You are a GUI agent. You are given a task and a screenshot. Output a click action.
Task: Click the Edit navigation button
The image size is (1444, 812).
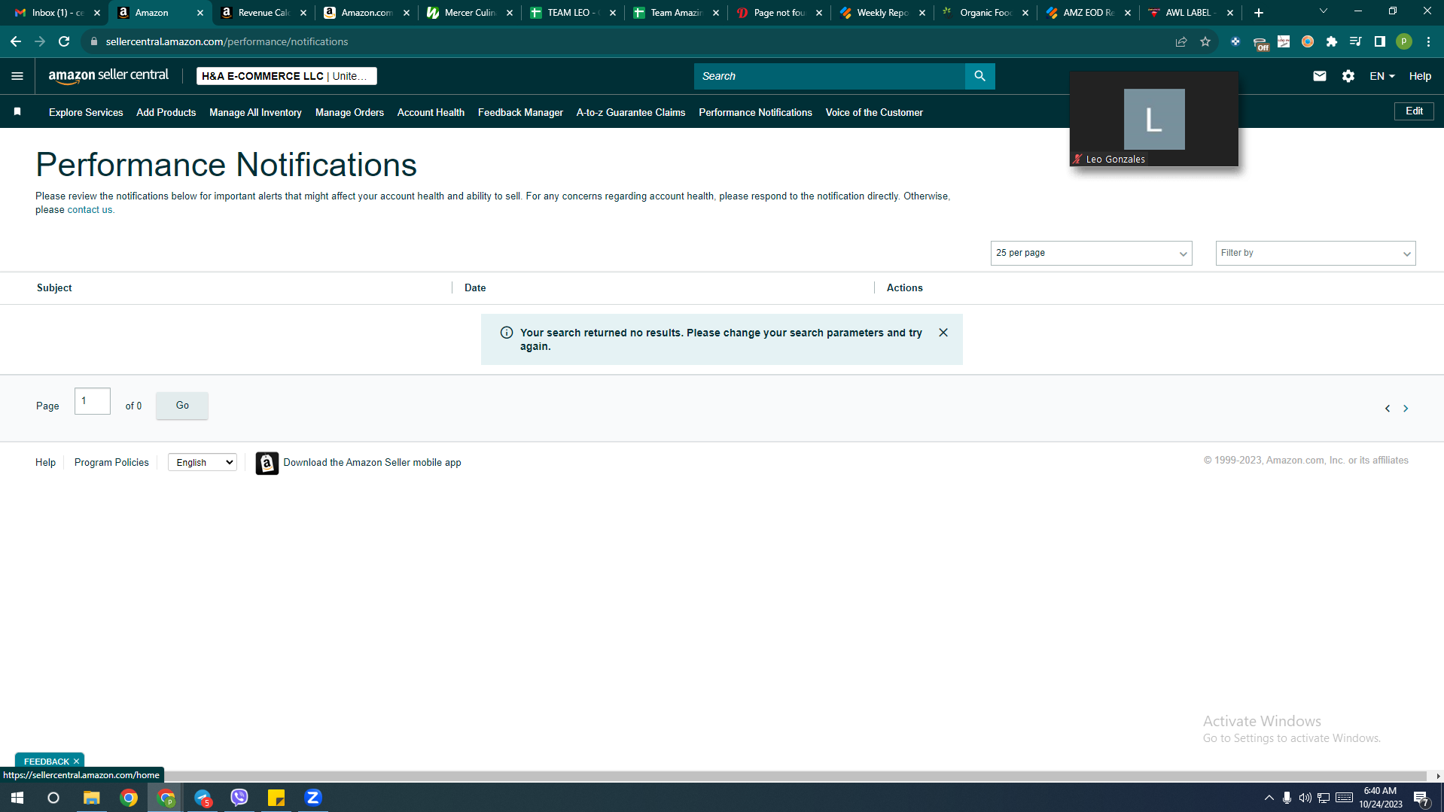(x=1414, y=111)
